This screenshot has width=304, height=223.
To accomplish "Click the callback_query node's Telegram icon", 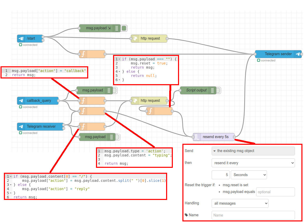I will pos(21,100).
